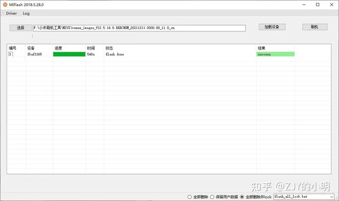Screen dimensions: 339x201
Task: Select the 全部删除并lock radio option
Action: tap(242, 196)
